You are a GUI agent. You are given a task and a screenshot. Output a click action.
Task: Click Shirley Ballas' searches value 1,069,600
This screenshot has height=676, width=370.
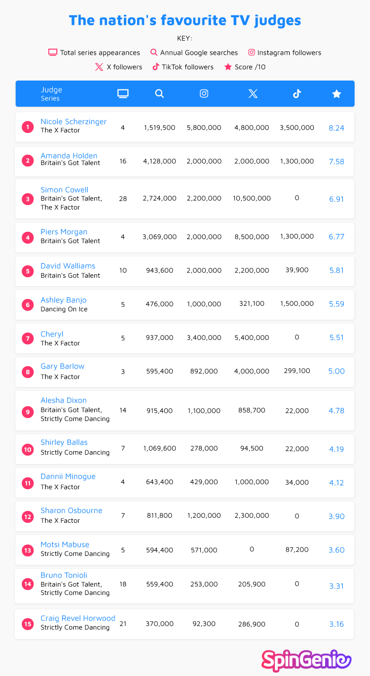(x=159, y=448)
